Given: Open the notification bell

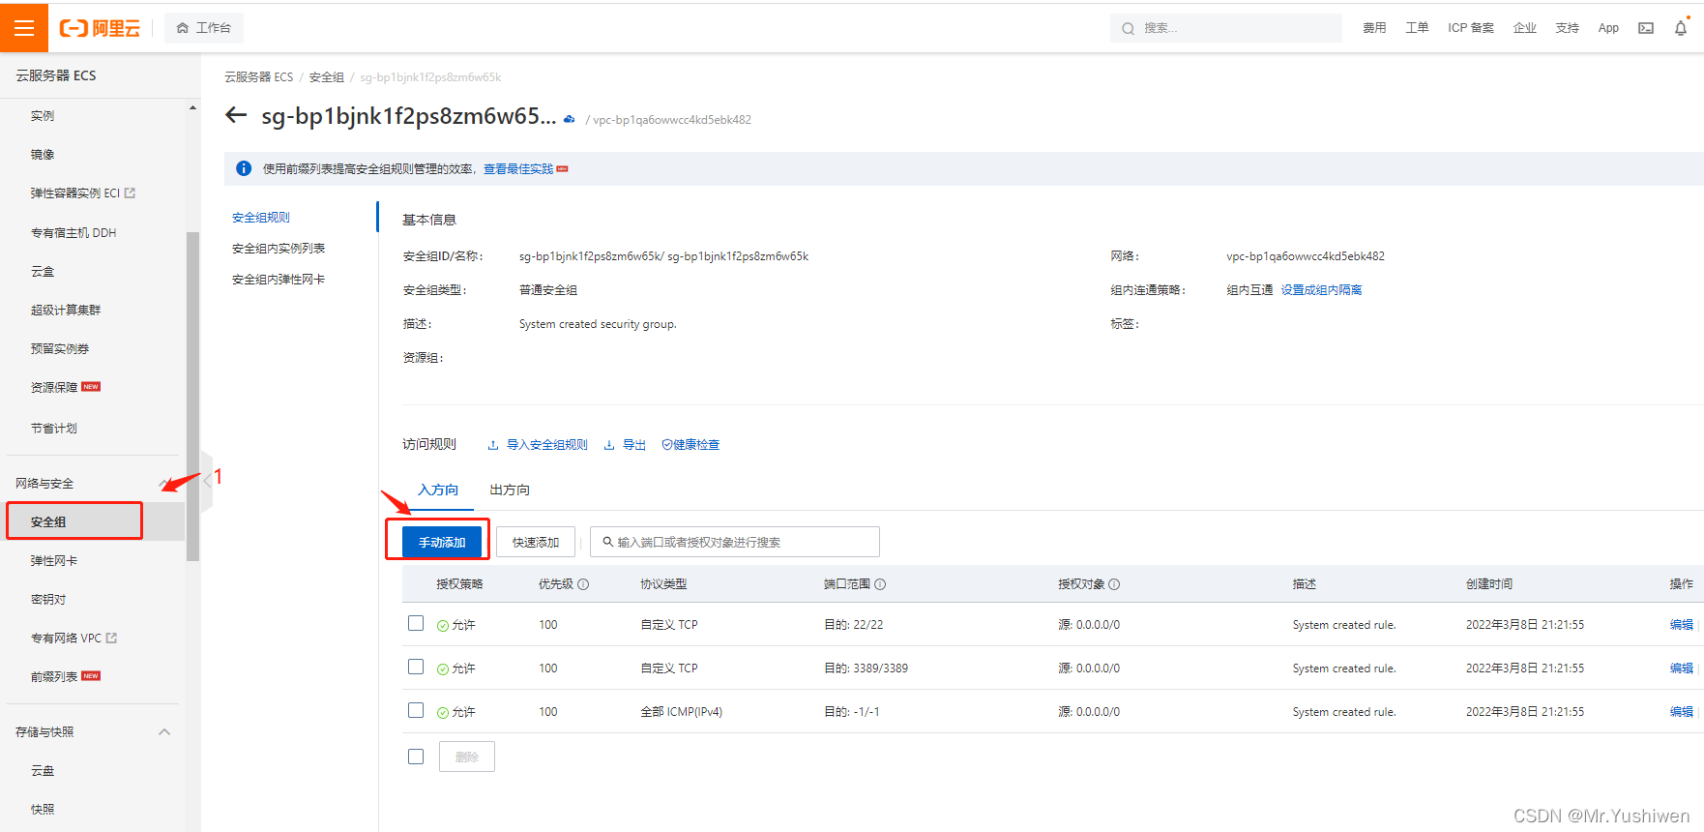Looking at the screenshot, I should [1681, 28].
